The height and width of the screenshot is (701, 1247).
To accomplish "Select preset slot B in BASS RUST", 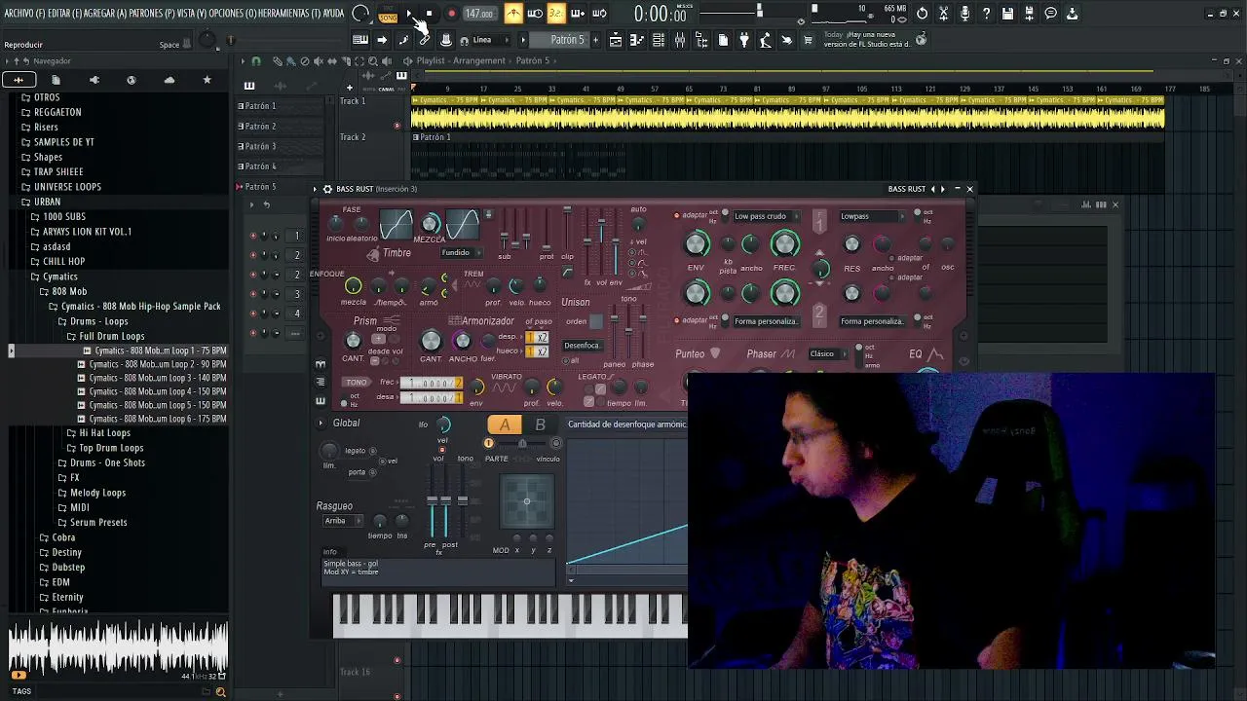I will coord(541,424).
